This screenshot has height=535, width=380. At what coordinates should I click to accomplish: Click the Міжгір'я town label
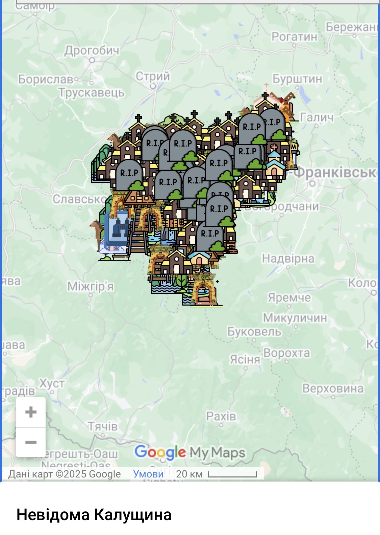point(91,286)
